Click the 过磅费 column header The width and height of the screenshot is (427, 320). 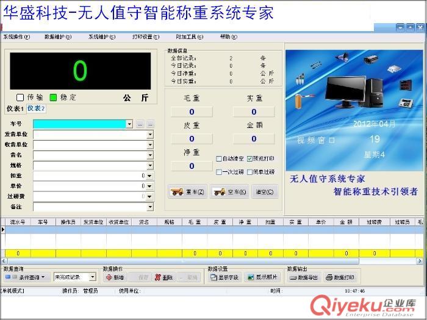coord(374,222)
